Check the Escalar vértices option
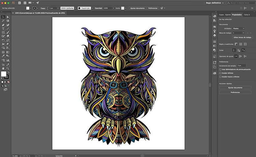 tap(220, 73)
